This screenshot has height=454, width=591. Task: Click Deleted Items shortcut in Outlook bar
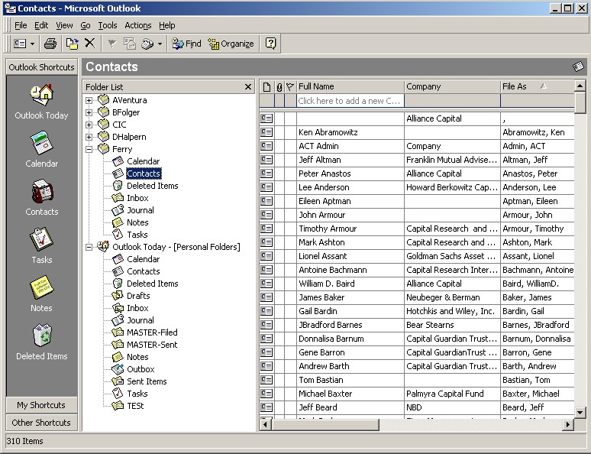point(41,335)
